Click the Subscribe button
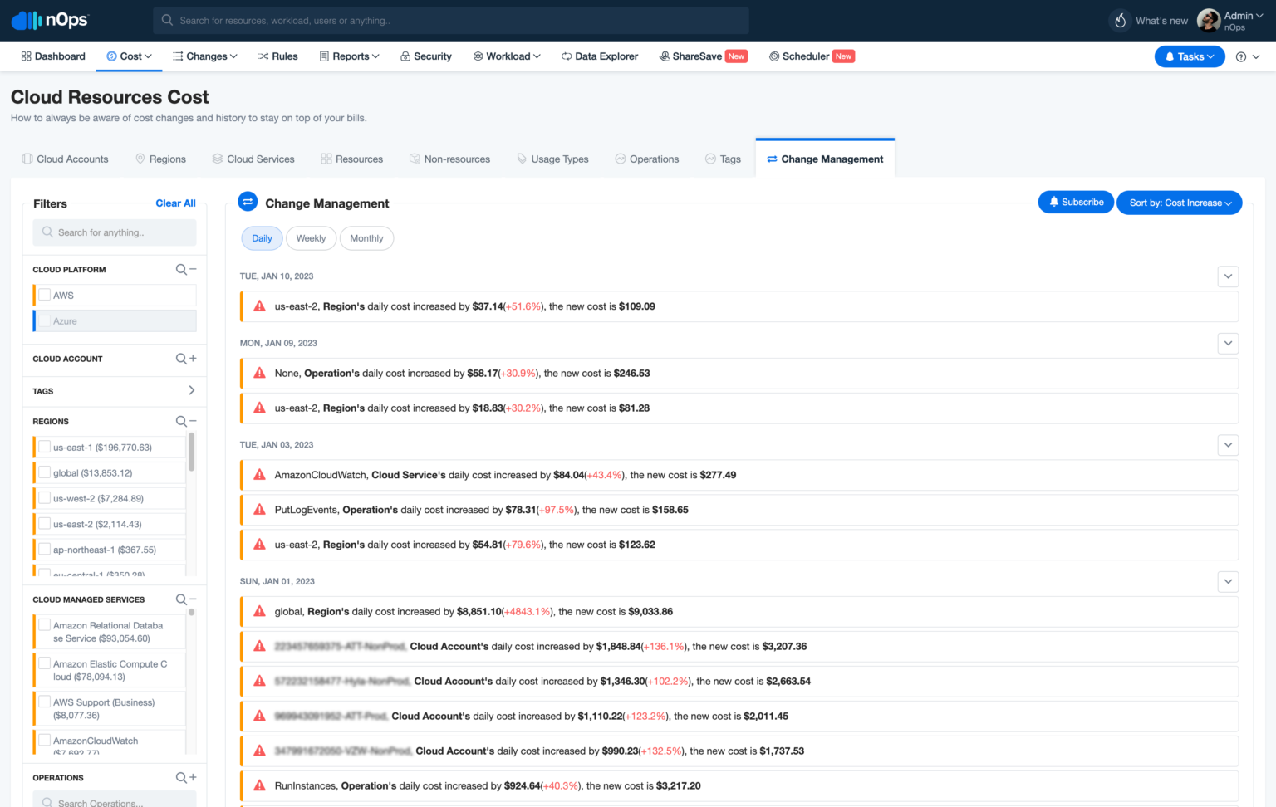This screenshot has width=1276, height=807. pyautogui.click(x=1075, y=202)
